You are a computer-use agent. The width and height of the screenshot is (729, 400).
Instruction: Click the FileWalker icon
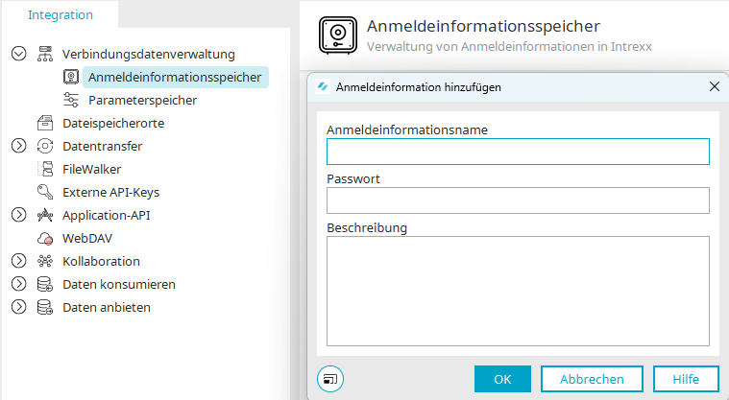(x=45, y=169)
